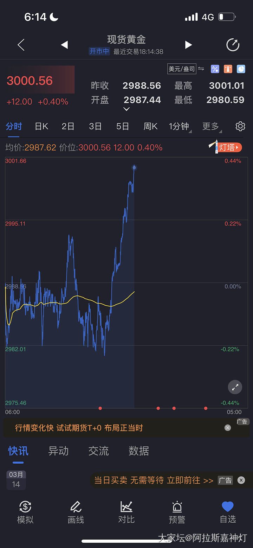This screenshot has width=253, height=548.
Task: Refresh the spot gold quote
Action: click(233, 45)
